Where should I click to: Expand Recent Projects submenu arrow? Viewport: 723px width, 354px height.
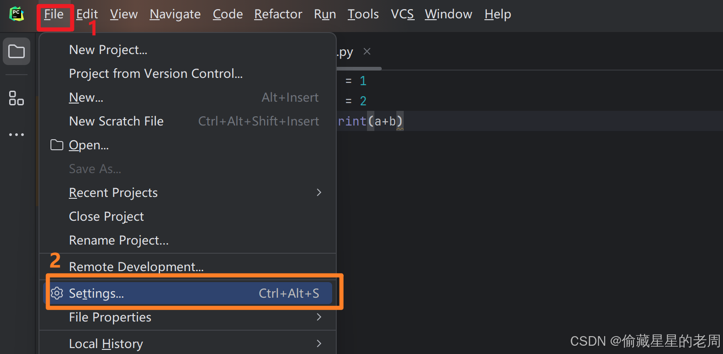click(319, 192)
